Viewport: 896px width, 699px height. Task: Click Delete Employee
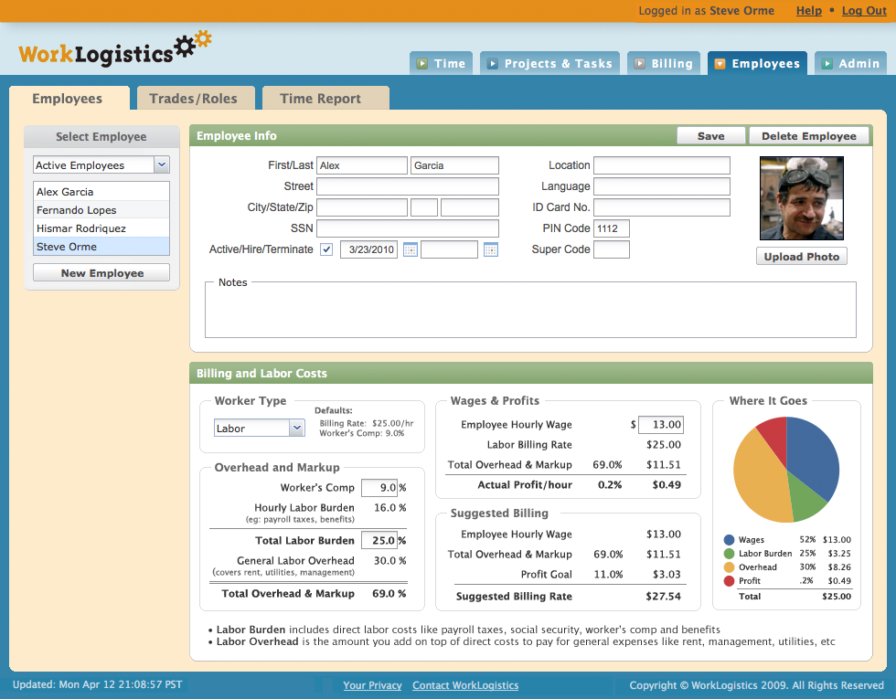click(808, 135)
